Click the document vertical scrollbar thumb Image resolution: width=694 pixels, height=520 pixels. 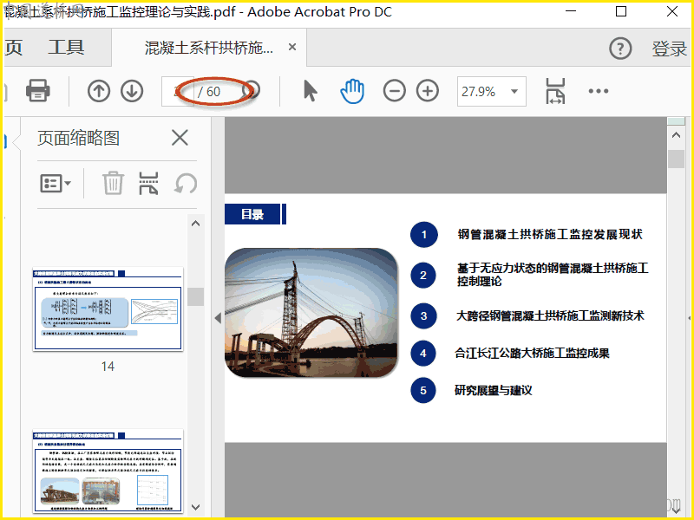coord(676,159)
